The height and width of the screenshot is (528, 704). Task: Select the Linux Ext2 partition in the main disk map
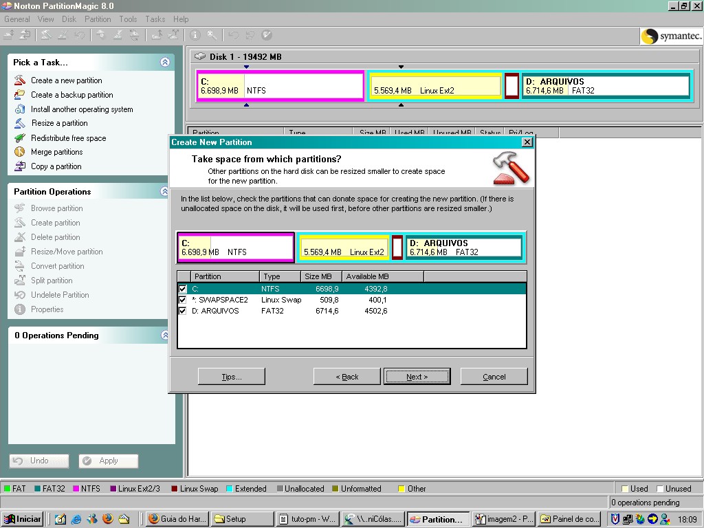[435, 86]
